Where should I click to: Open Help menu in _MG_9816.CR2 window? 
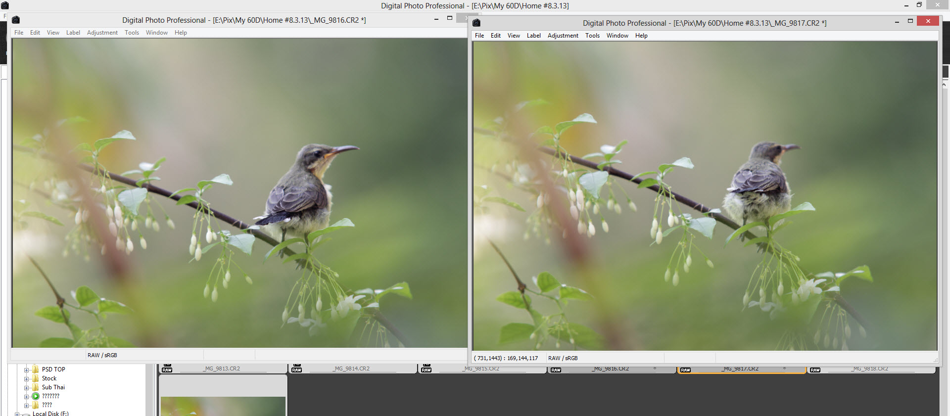point(181,33)
